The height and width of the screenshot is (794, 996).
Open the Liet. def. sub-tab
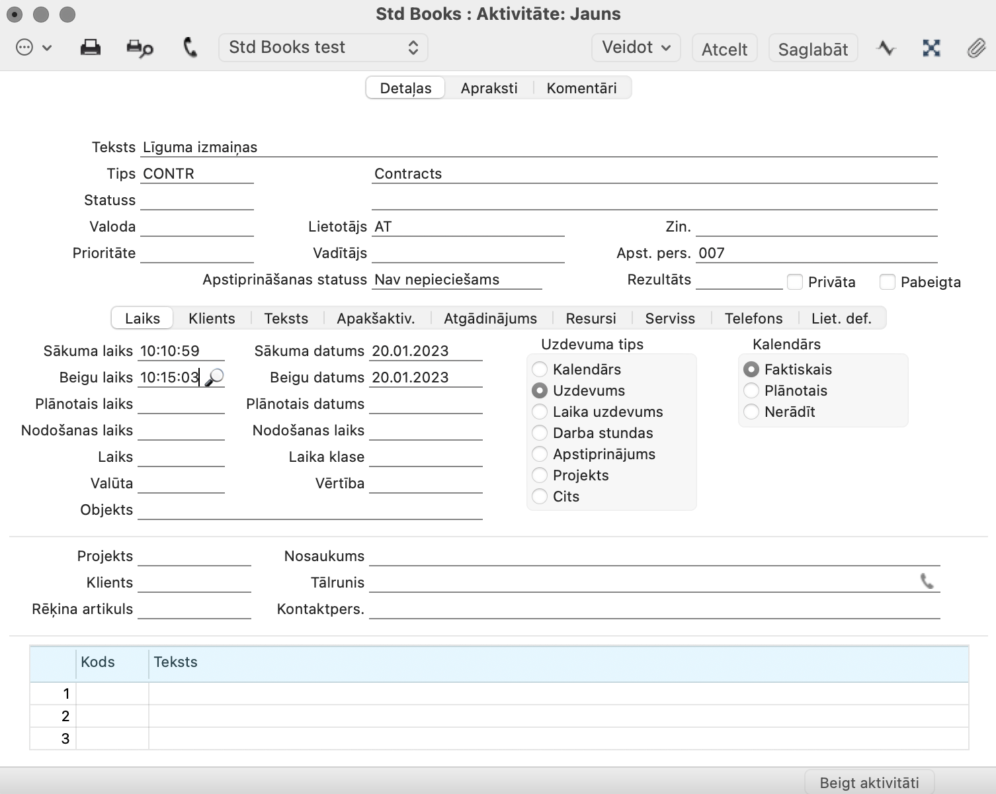842,318
